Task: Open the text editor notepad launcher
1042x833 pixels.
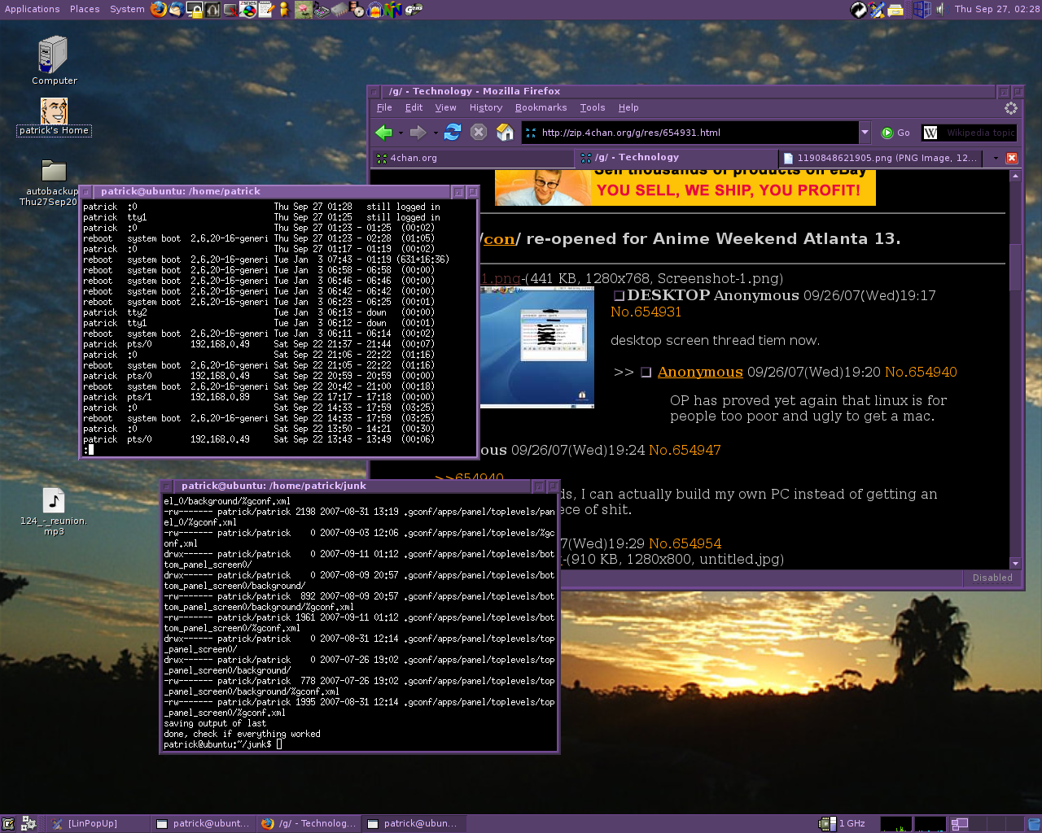Action: [265, 10]
